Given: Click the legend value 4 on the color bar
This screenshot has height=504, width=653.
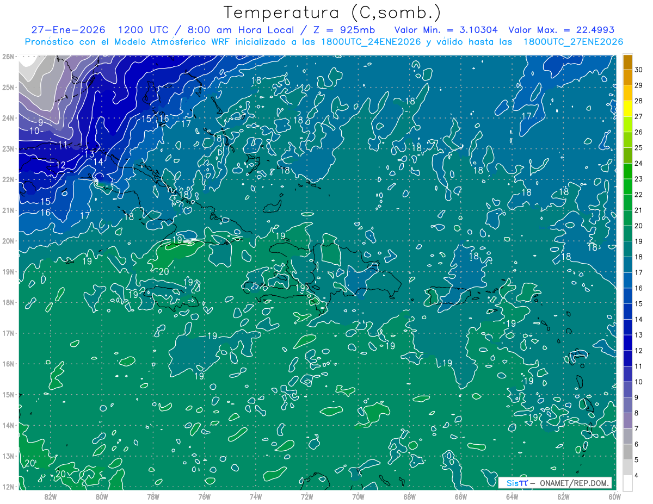Looking at the screenshot, I should tap(637, 475).
